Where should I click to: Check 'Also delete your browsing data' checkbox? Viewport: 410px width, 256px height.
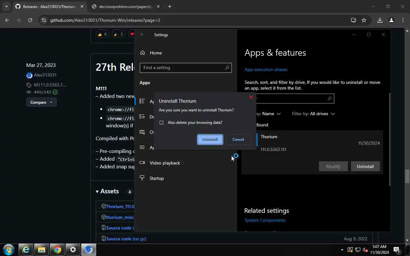tap(161, 123)
